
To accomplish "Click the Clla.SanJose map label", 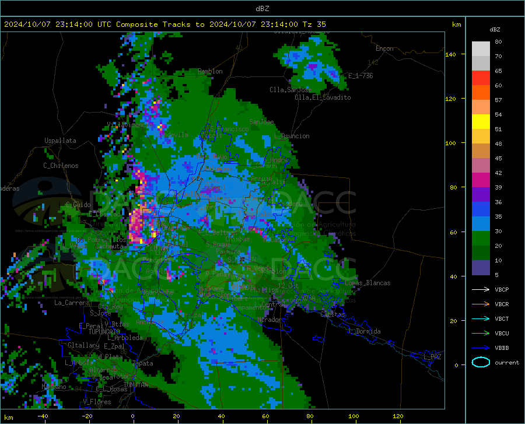I will [x=290, y=90].
